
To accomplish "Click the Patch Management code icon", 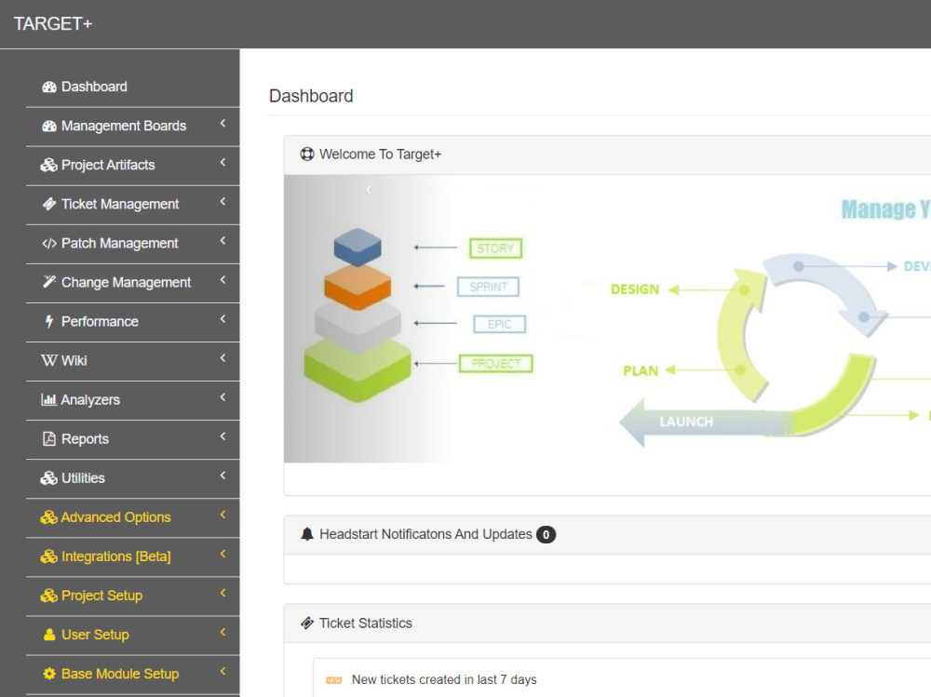I will click(49, 244).
